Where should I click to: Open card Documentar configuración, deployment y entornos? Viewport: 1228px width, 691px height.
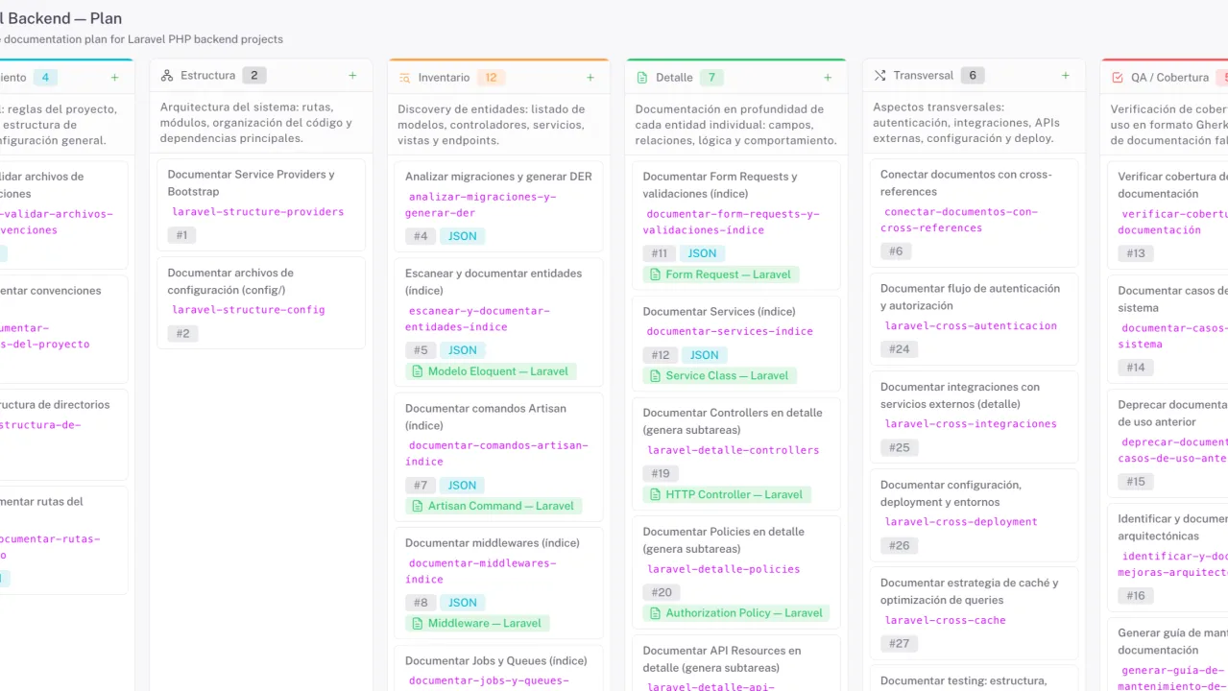pyautogui.click(x=974, y=515)
